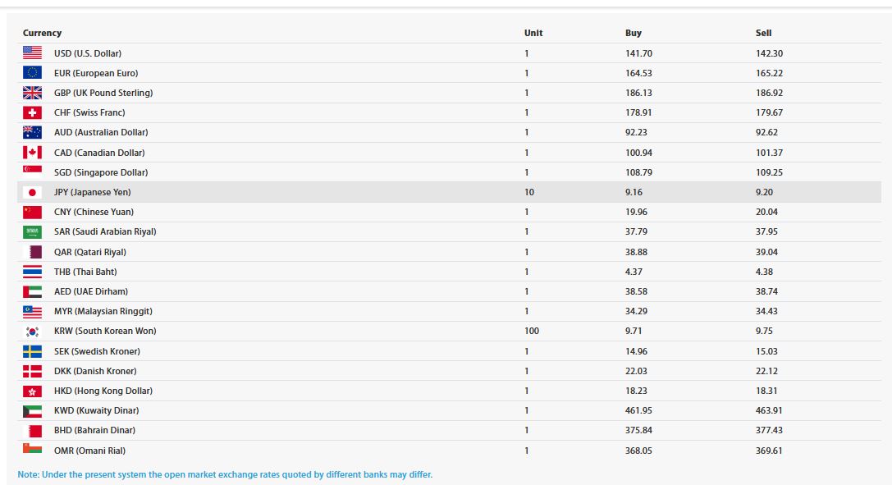Click the Swedish flag icon
Screen dimensions: 892x485
click(32, 351)
